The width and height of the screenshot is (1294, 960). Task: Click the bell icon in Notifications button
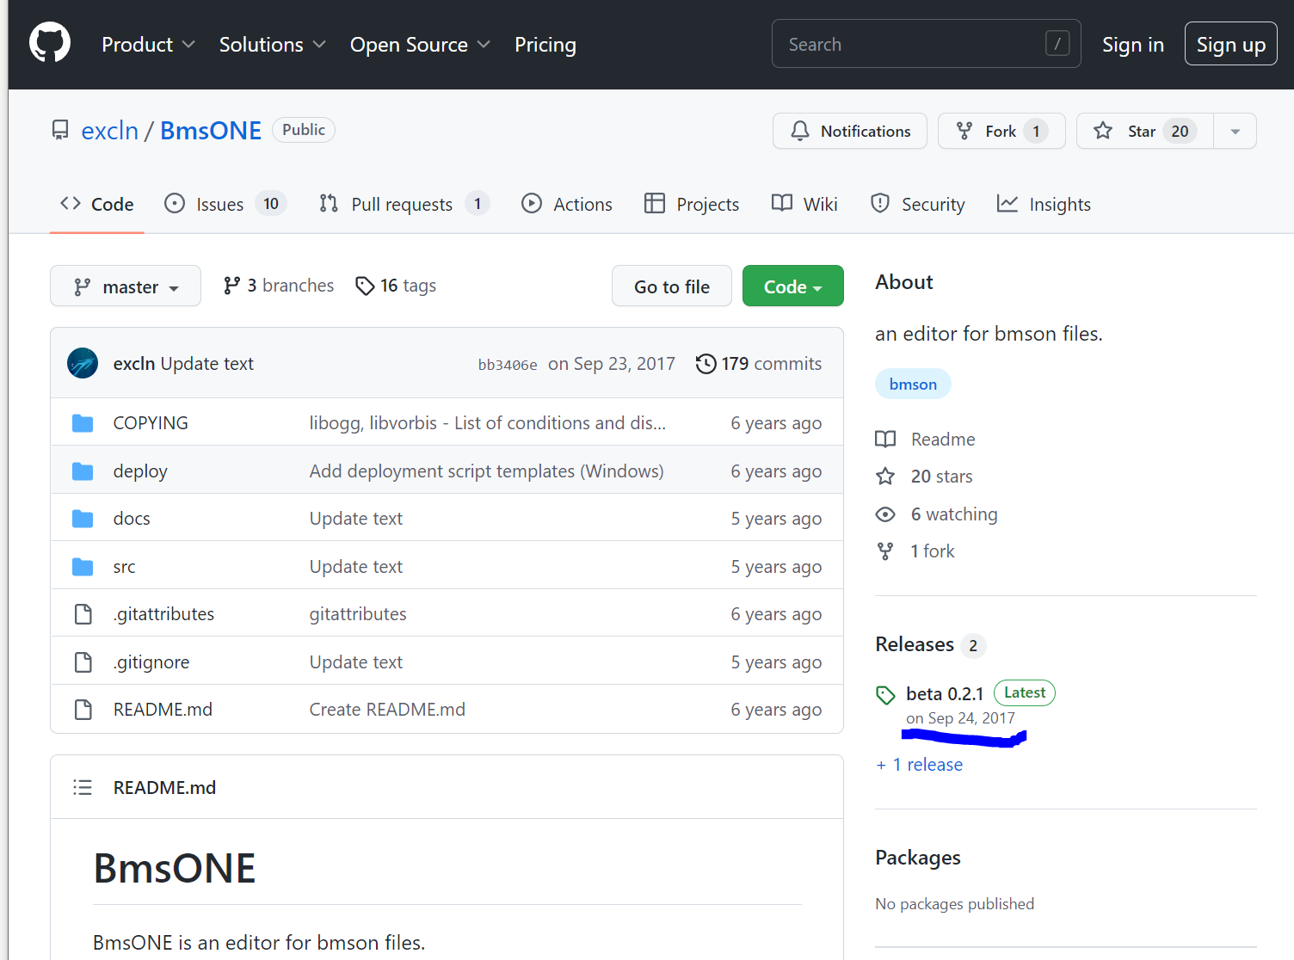pyautogui.click(x=800, y=131)
